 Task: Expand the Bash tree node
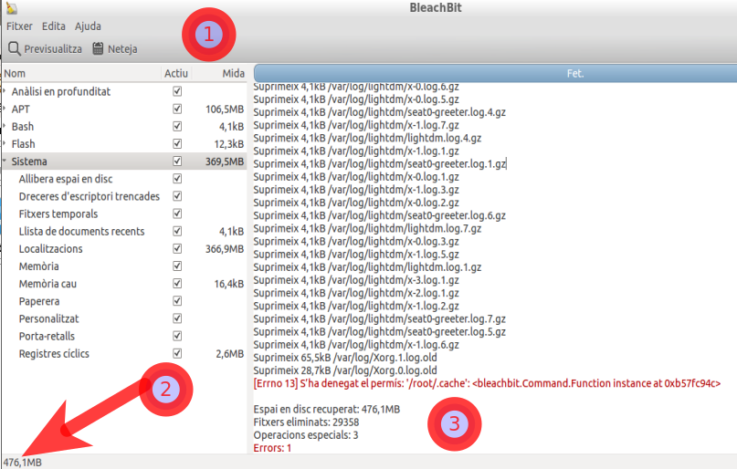[5, 126]
